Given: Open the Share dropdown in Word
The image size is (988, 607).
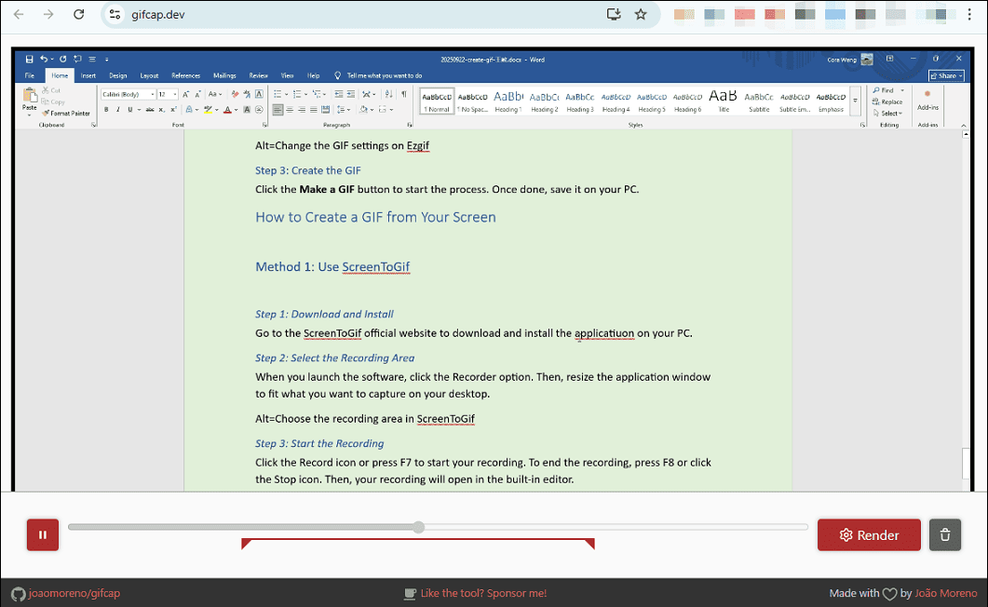Looking at the screenshot, I should click(x=945, y=75).
